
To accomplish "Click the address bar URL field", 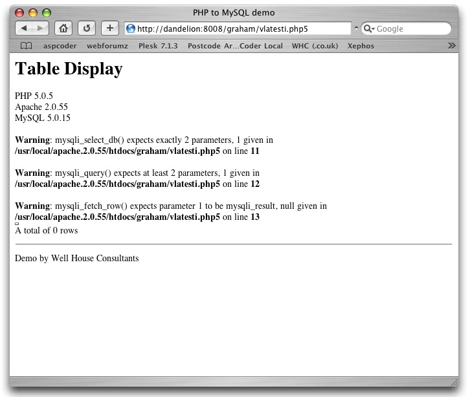I will [240, 28].
